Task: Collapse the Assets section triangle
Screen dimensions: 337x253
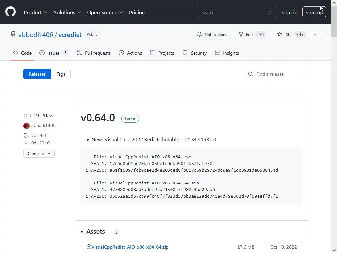Action: pyautogui.click(x=82, y=232)
